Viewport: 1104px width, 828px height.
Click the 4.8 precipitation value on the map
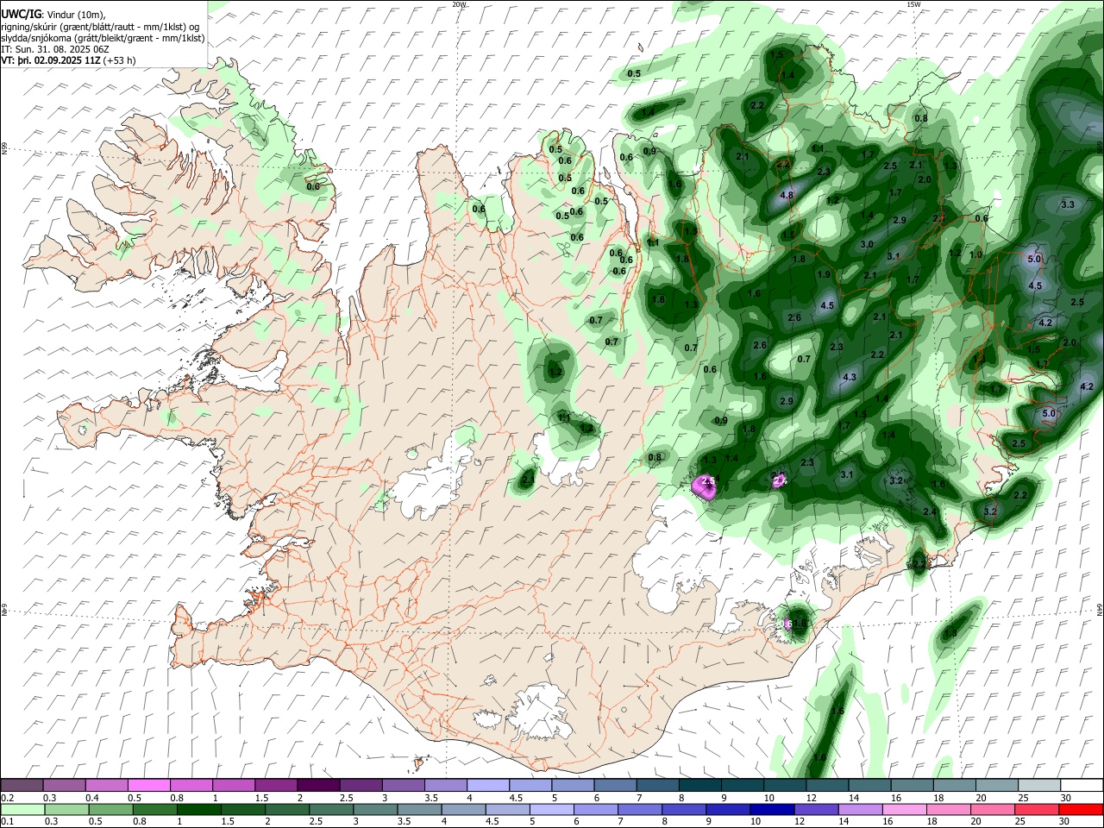tap(786, 196)
